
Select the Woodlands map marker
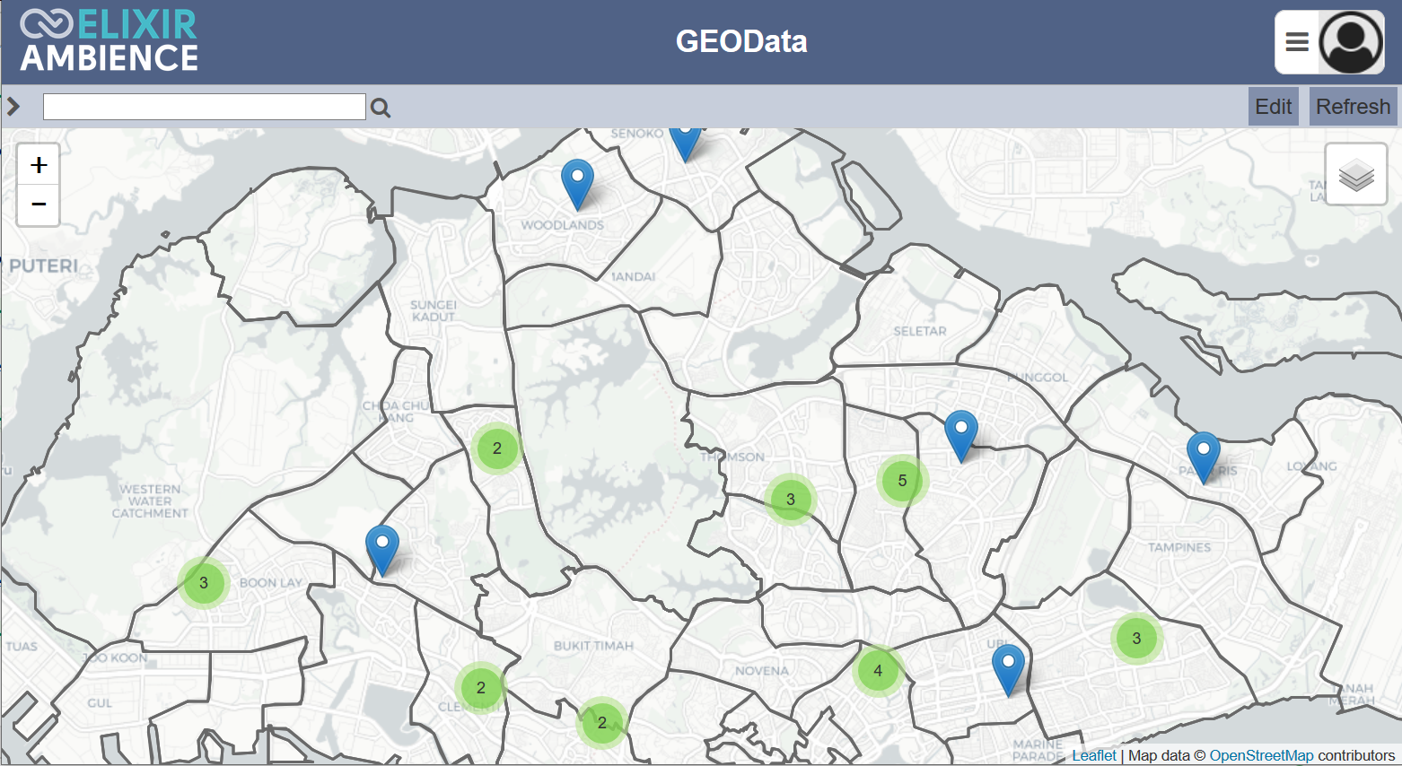click(577, 183)
